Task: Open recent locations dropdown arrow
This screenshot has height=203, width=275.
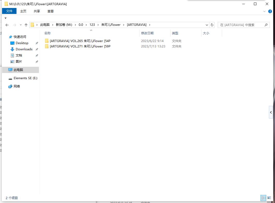Action: [21, 25]
